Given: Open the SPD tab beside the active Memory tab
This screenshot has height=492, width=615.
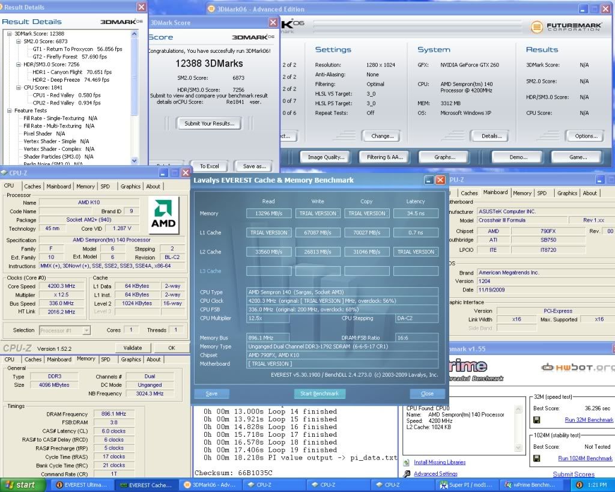Looking at the screenshot, I should point(106,359).
